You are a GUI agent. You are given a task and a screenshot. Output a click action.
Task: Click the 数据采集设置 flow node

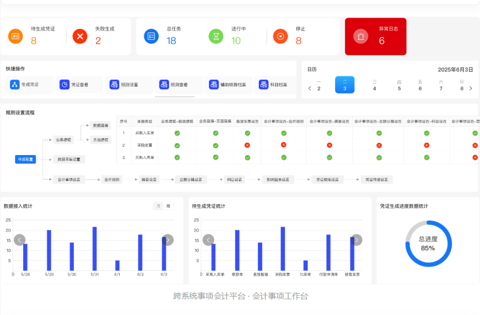69,159
